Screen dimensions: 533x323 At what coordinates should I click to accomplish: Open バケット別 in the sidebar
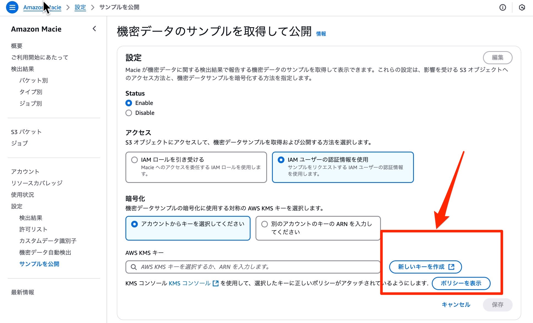click(34, 80)
